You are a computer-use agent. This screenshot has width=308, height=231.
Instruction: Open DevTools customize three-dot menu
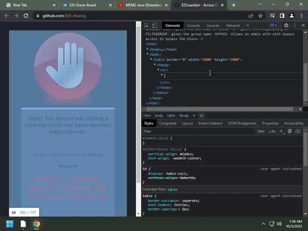[295, 25]
